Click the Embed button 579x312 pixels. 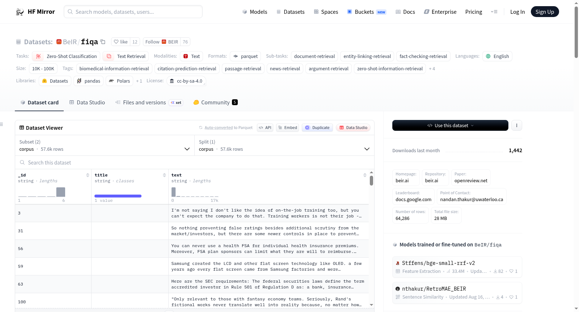click(x=287, y=128)
